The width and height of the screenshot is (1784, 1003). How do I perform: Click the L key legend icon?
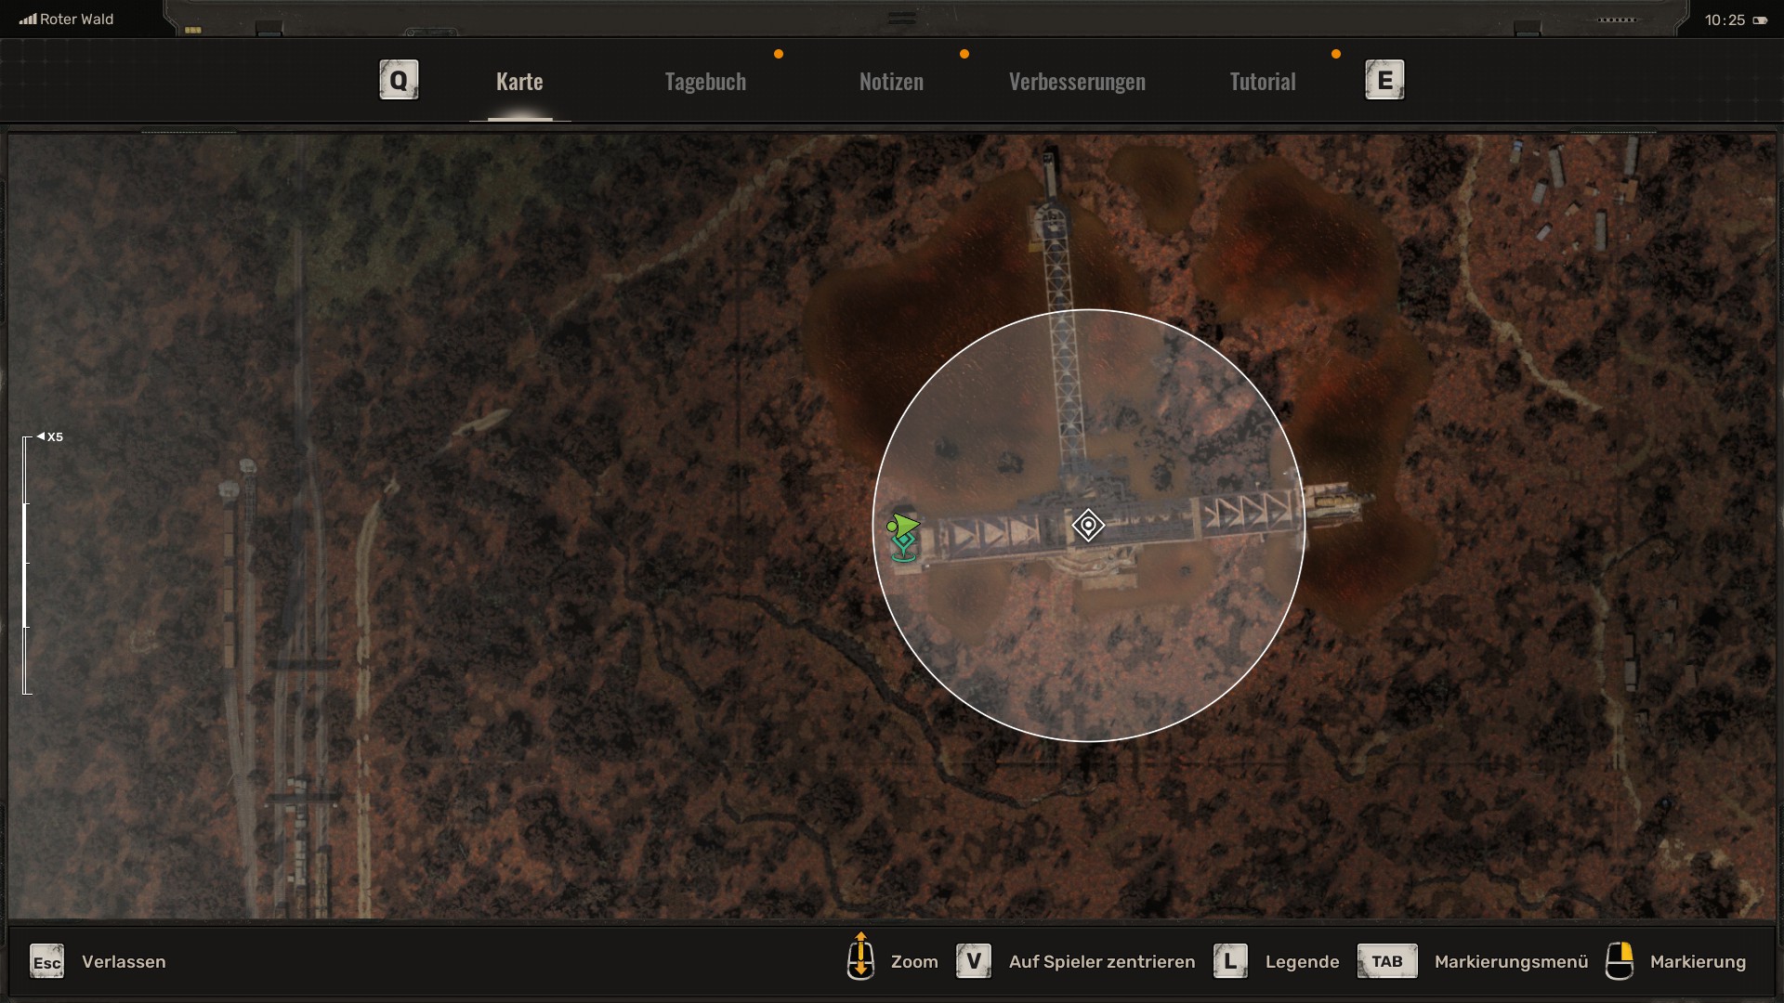point(1230,961)
